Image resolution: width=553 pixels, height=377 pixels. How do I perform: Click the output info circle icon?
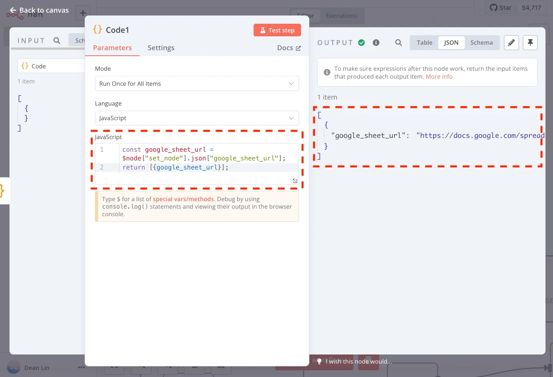[376, 43]
